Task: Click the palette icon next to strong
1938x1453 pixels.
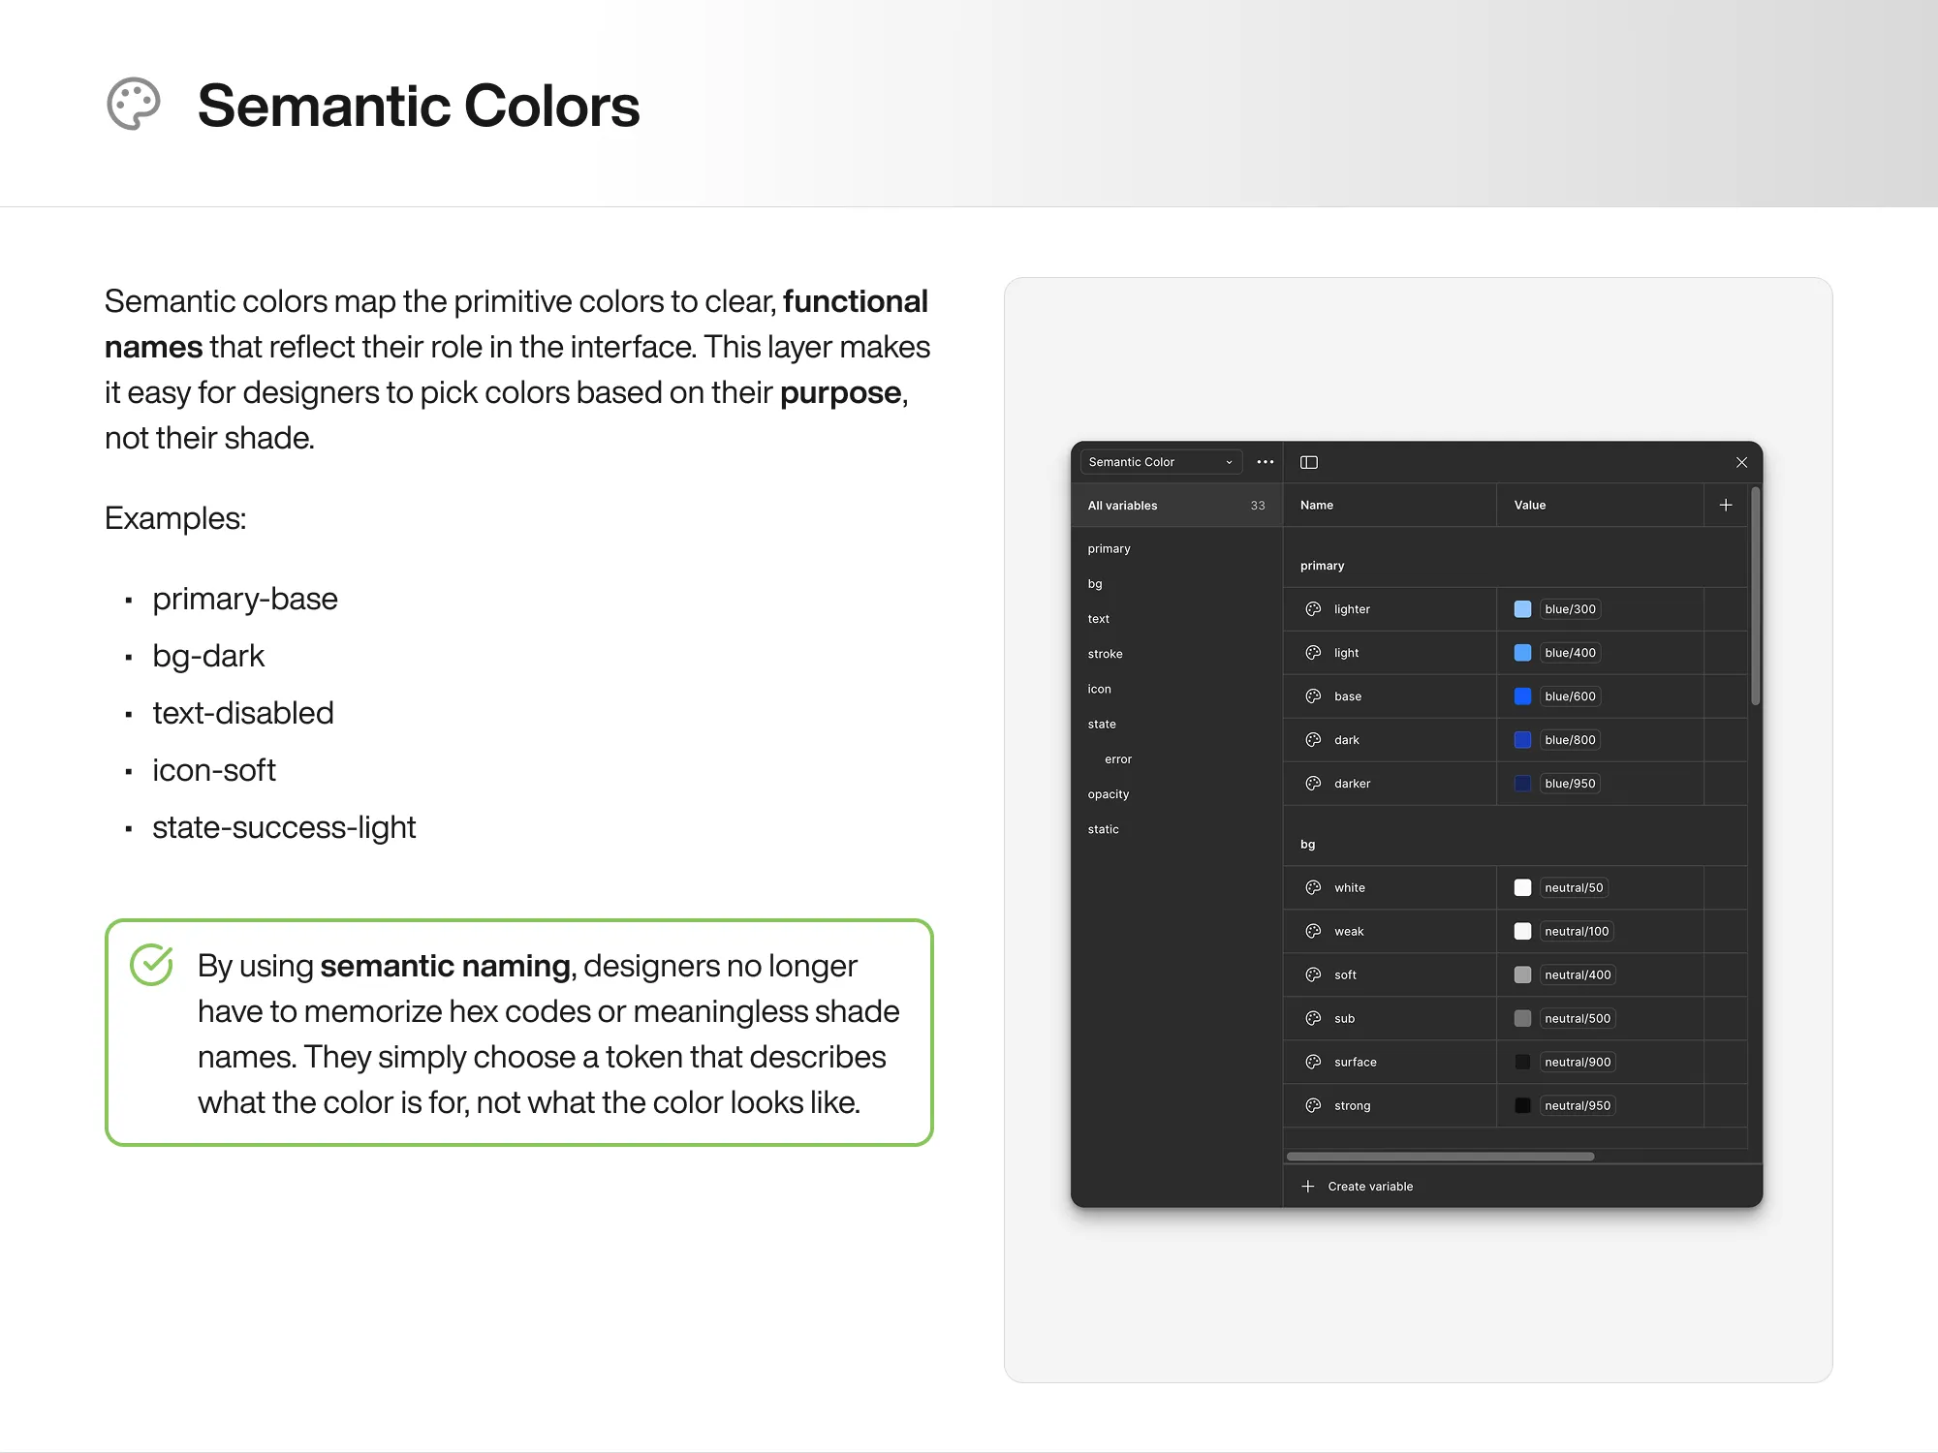Action: [x=1313, y=1105]
